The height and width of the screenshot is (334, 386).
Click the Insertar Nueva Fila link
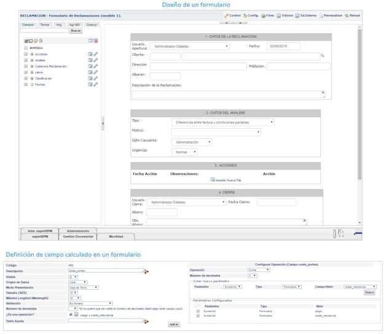226,180
